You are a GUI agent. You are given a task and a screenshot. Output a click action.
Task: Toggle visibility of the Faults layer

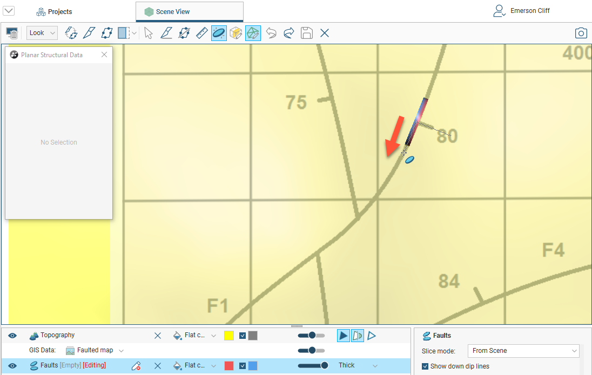click(x=12, y=366)
